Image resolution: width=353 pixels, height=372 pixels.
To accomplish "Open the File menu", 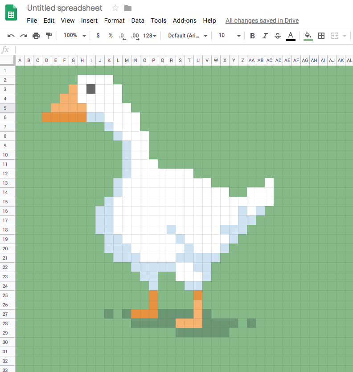I will pos(32,21).
